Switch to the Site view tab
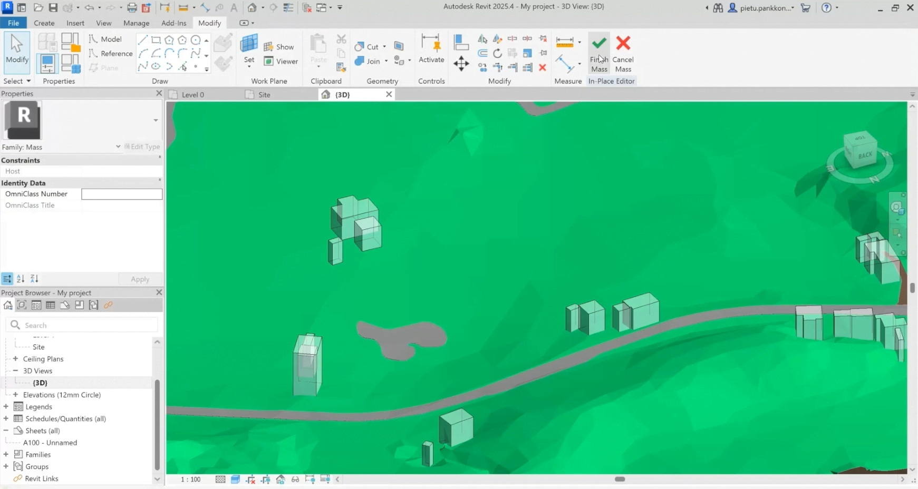Screen dimensions: 918x489 click(264, 94)
